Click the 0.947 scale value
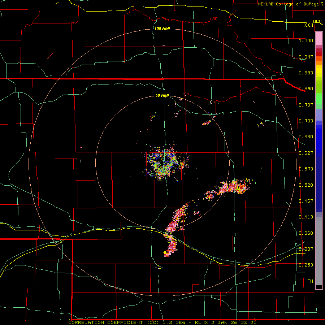 [x=306, y=57]
